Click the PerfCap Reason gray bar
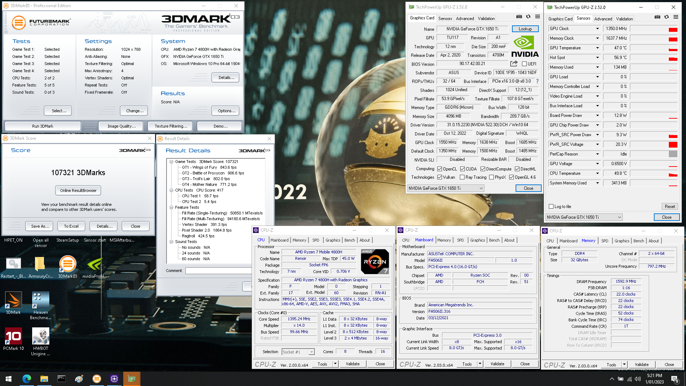Image resolution: width=686 pixels, height=386 pixels. pos(673,154)
